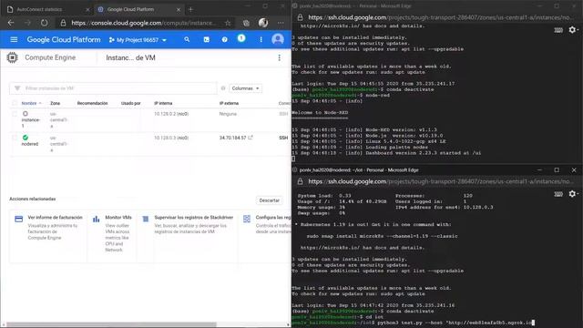The image size is (583, 328).
Task: Sort by the Nombre column header
Action: [29, 103]
